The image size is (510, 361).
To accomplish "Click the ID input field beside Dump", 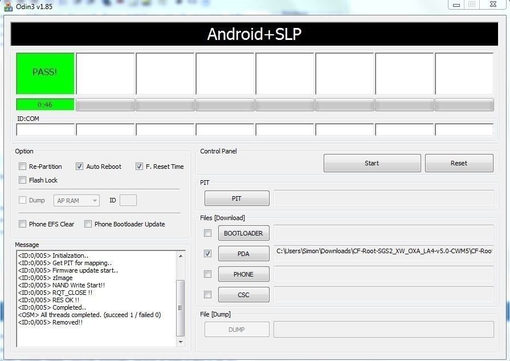I will 128,200.
